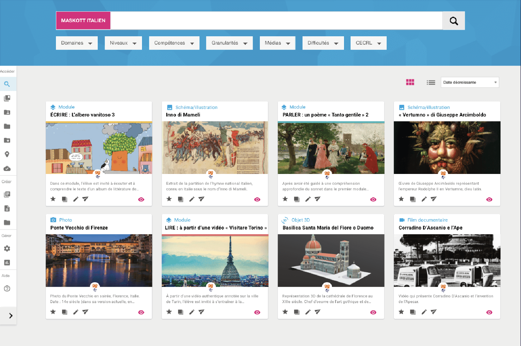Send the Vertumno card via paper plane icon

pyautogui.click(x=434, y=199)
